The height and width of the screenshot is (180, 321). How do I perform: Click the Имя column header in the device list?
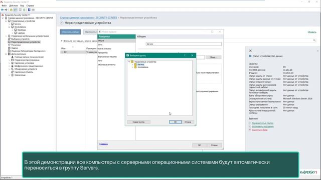coord(63,48)
